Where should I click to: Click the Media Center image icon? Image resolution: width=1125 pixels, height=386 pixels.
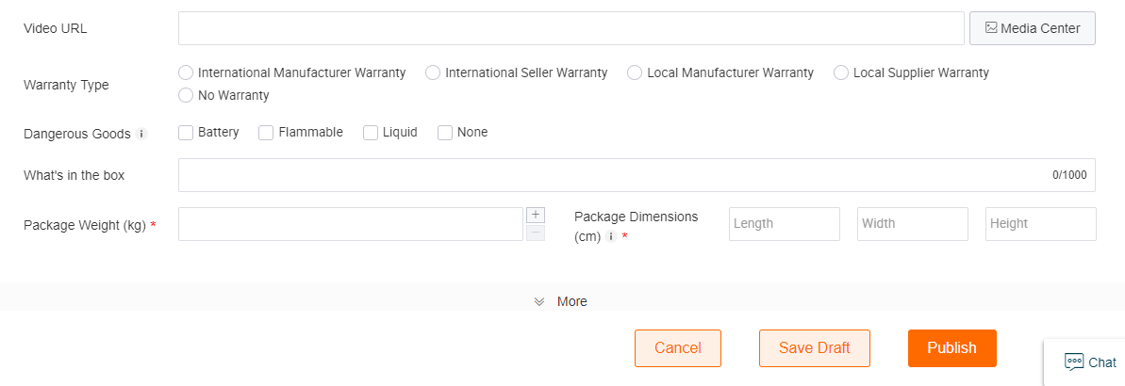click(991, 28)
